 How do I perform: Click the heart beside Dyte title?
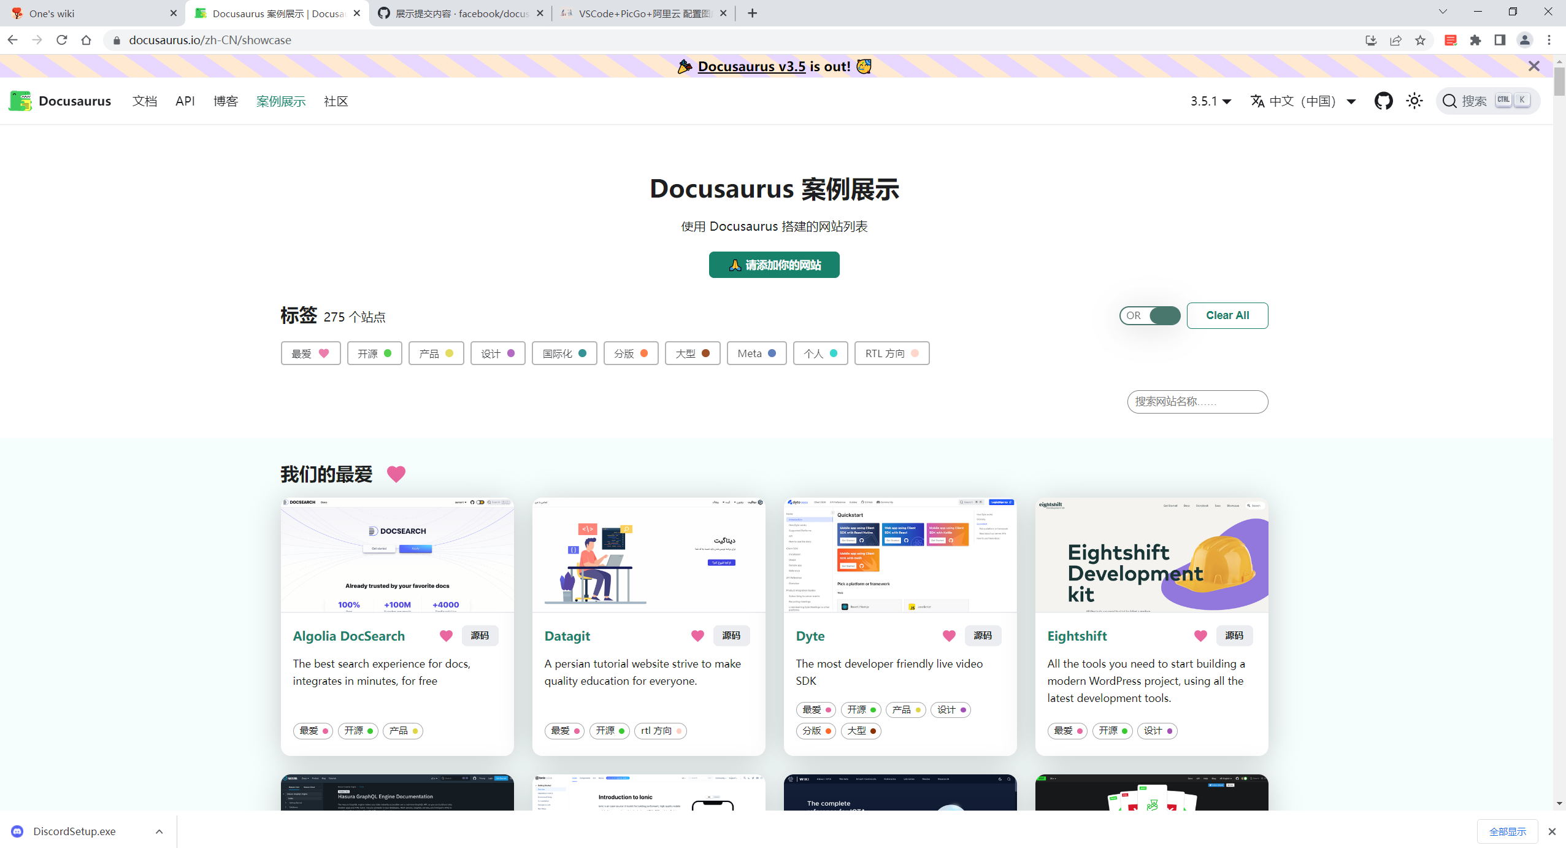949,636
